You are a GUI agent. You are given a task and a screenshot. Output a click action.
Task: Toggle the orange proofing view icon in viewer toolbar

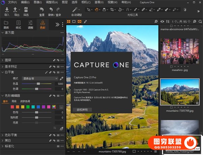[x=79, y=21]
